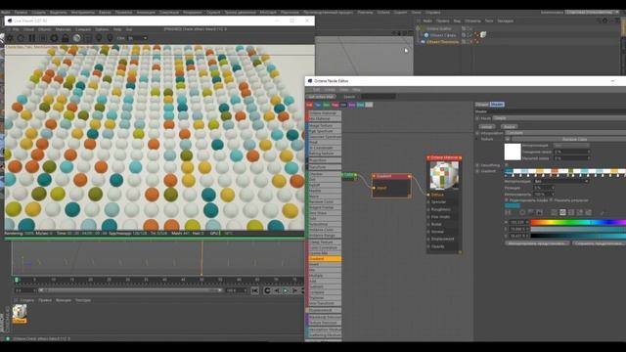Filter node list by dark Oth button
626x352 pixels.
(343, 105)
